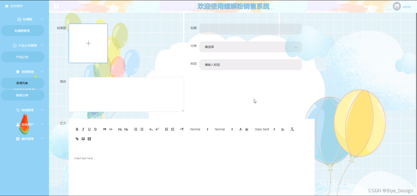Open the text alignment options
Viewport: 417px width, 196px height.
(283, 129)
